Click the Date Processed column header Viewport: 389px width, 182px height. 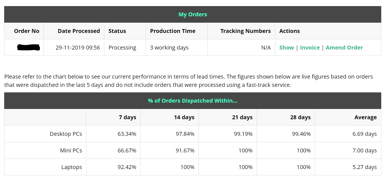pos(79,31)
